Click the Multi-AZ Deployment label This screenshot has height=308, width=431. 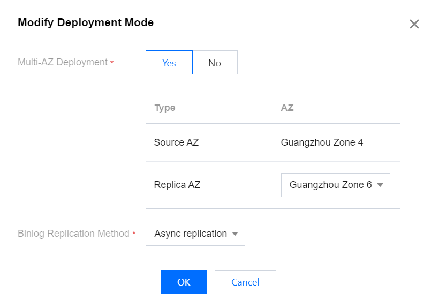(x=63, y=62)
